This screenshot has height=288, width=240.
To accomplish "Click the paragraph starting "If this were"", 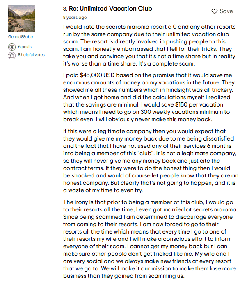I will (151, 161).
